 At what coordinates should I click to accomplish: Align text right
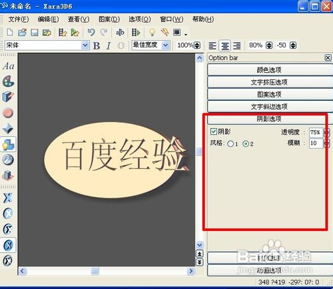pos(237,45)
